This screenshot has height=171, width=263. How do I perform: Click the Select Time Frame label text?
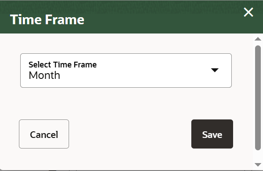pyautogui.click(x=62, y=65)
